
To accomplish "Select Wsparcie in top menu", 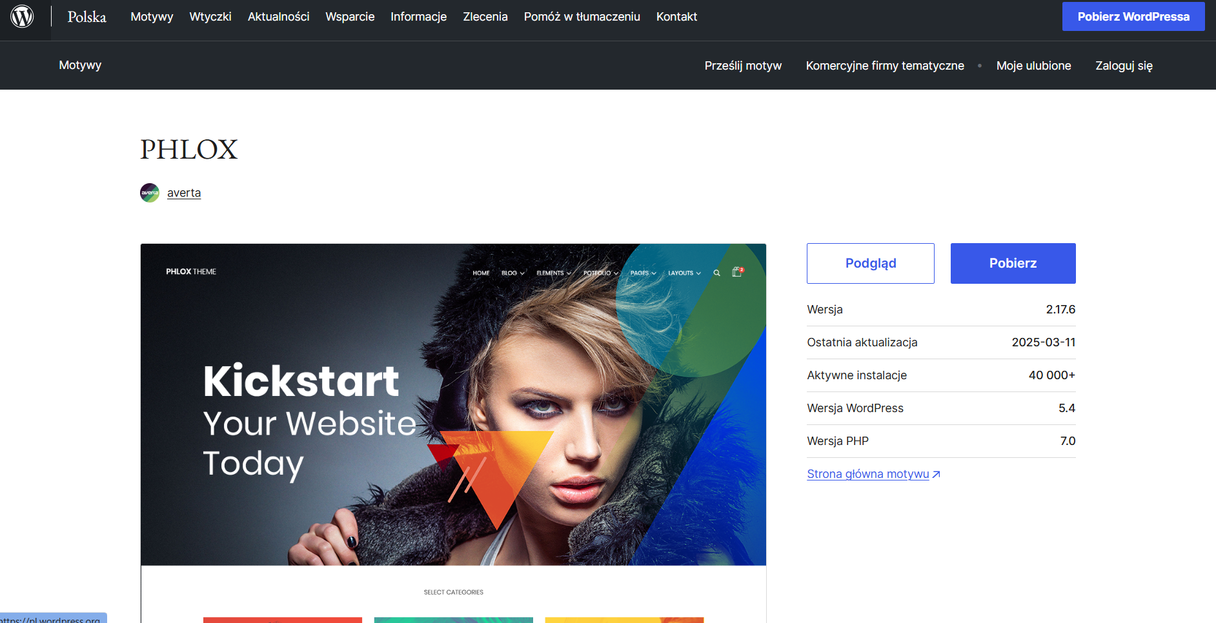I will coord(350,17).
